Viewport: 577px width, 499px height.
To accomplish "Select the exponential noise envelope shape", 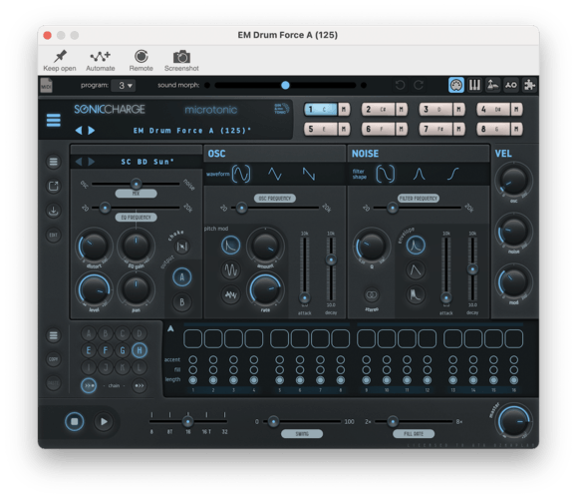I will 416,246.
